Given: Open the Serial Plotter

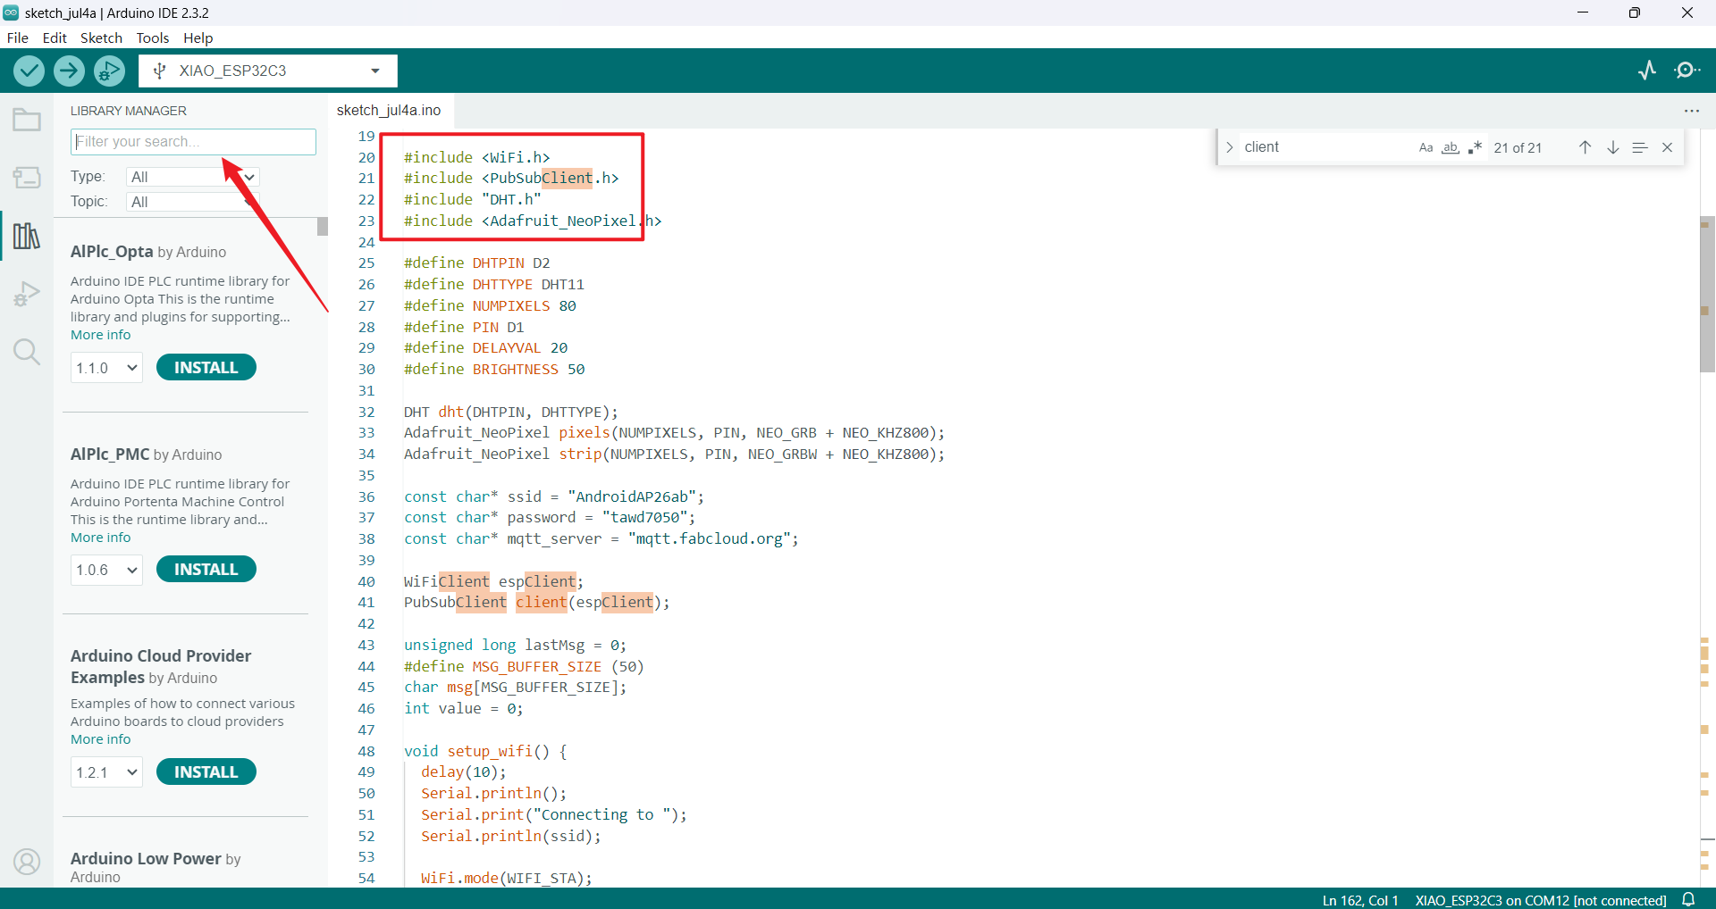Looking at the screenshot, I should coord(1647,70).
